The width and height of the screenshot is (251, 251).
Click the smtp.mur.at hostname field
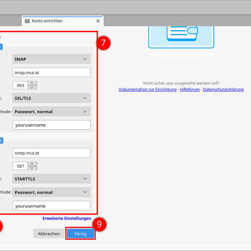tap(51, 153)
